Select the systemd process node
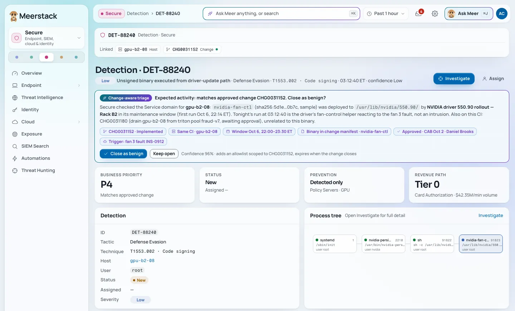 click(335, 244)
